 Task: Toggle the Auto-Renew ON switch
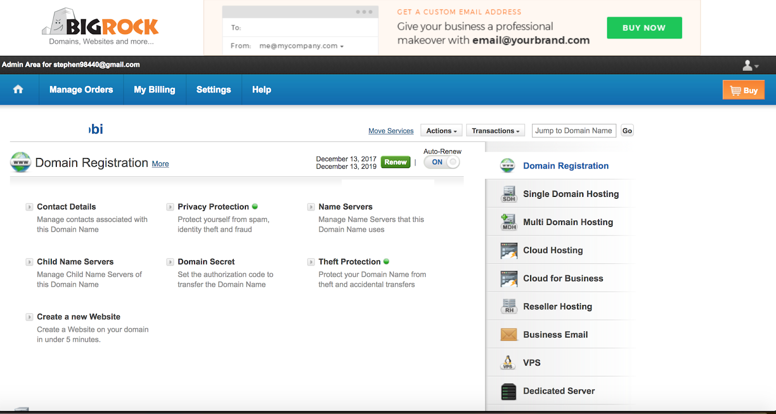coord(442,162)
